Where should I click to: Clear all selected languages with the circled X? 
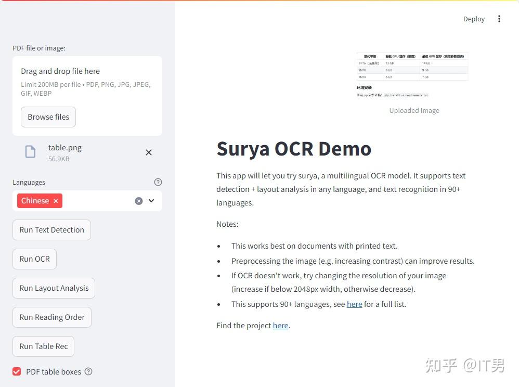click(138, 201)
